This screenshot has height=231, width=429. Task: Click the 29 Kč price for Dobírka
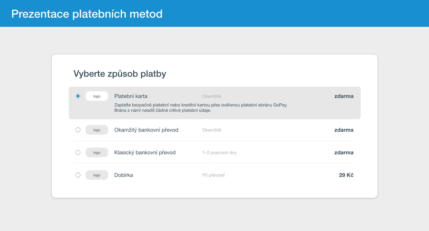346,175
